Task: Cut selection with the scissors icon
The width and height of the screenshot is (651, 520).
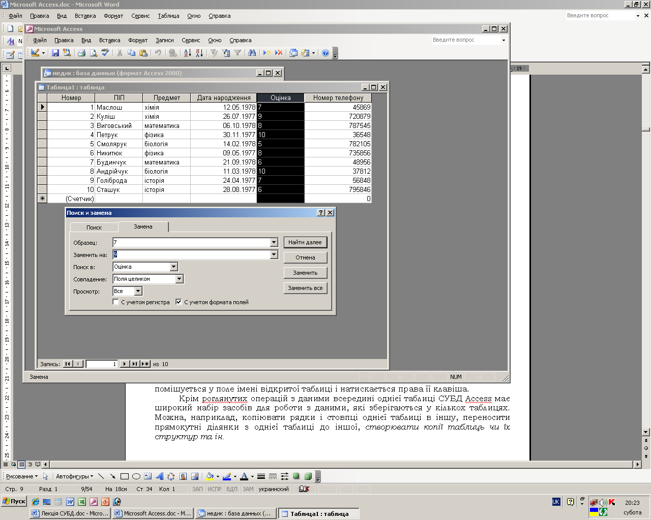Action: pos(120,53)
